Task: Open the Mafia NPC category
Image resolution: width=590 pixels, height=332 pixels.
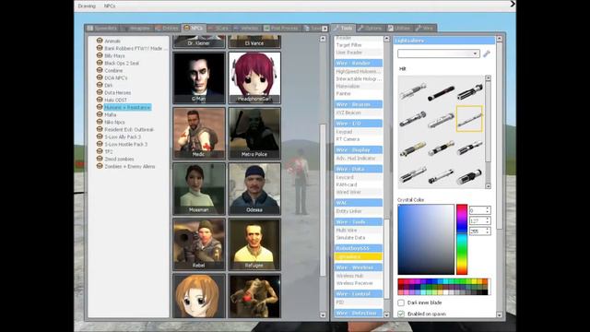Action: [x=110, y=114]
